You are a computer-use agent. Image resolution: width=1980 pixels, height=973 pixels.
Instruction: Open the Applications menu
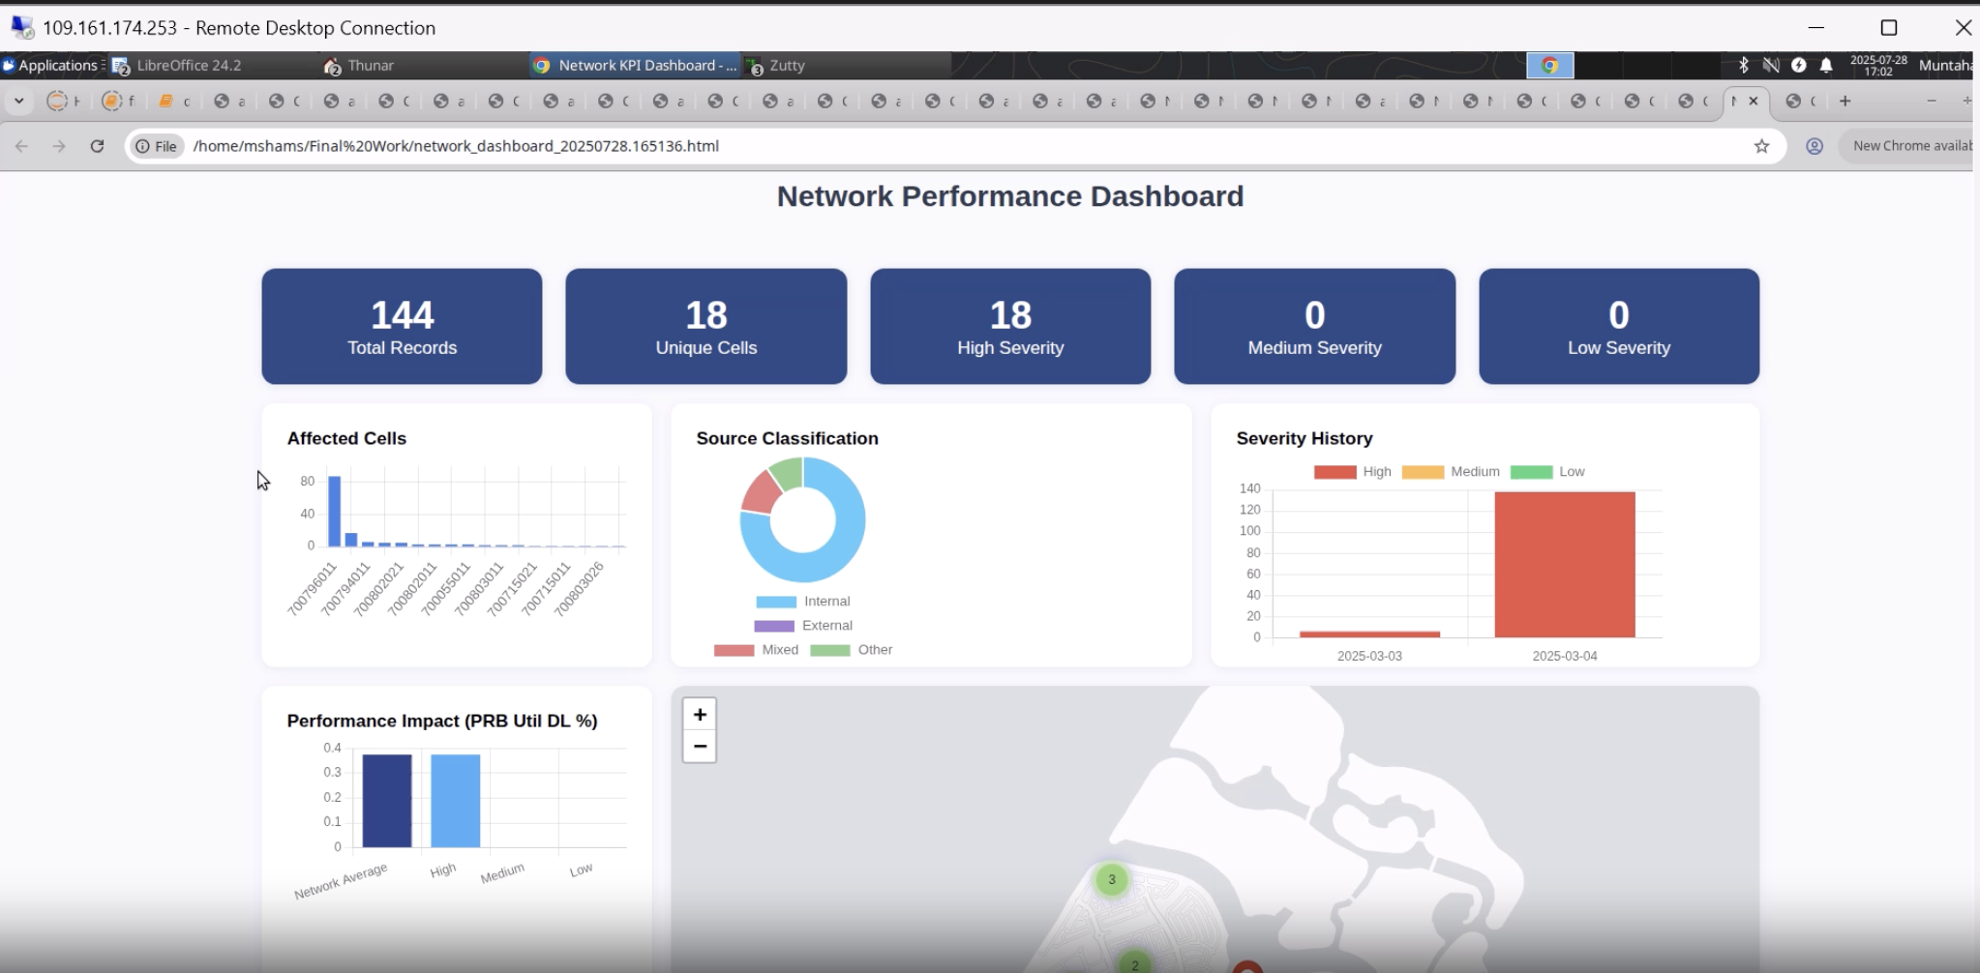[x=55, y=65]
